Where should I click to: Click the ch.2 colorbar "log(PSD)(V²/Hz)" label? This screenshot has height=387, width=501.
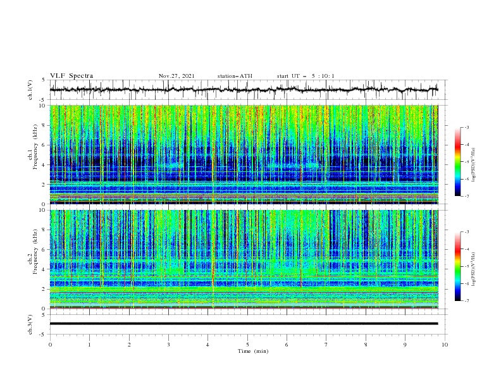(x=474, y=269)
